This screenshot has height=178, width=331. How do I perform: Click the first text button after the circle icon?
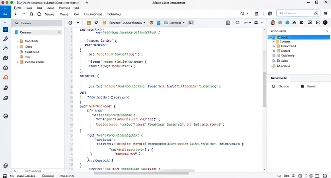coord(49,14)
